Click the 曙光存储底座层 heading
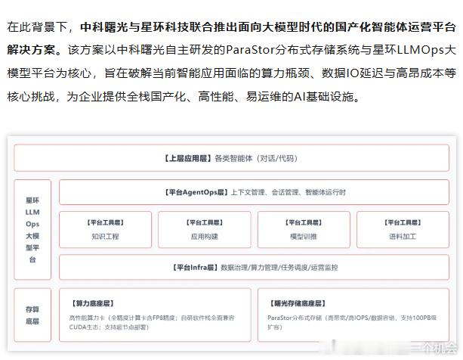Screen dimensions: 463x360 (298, 303)
